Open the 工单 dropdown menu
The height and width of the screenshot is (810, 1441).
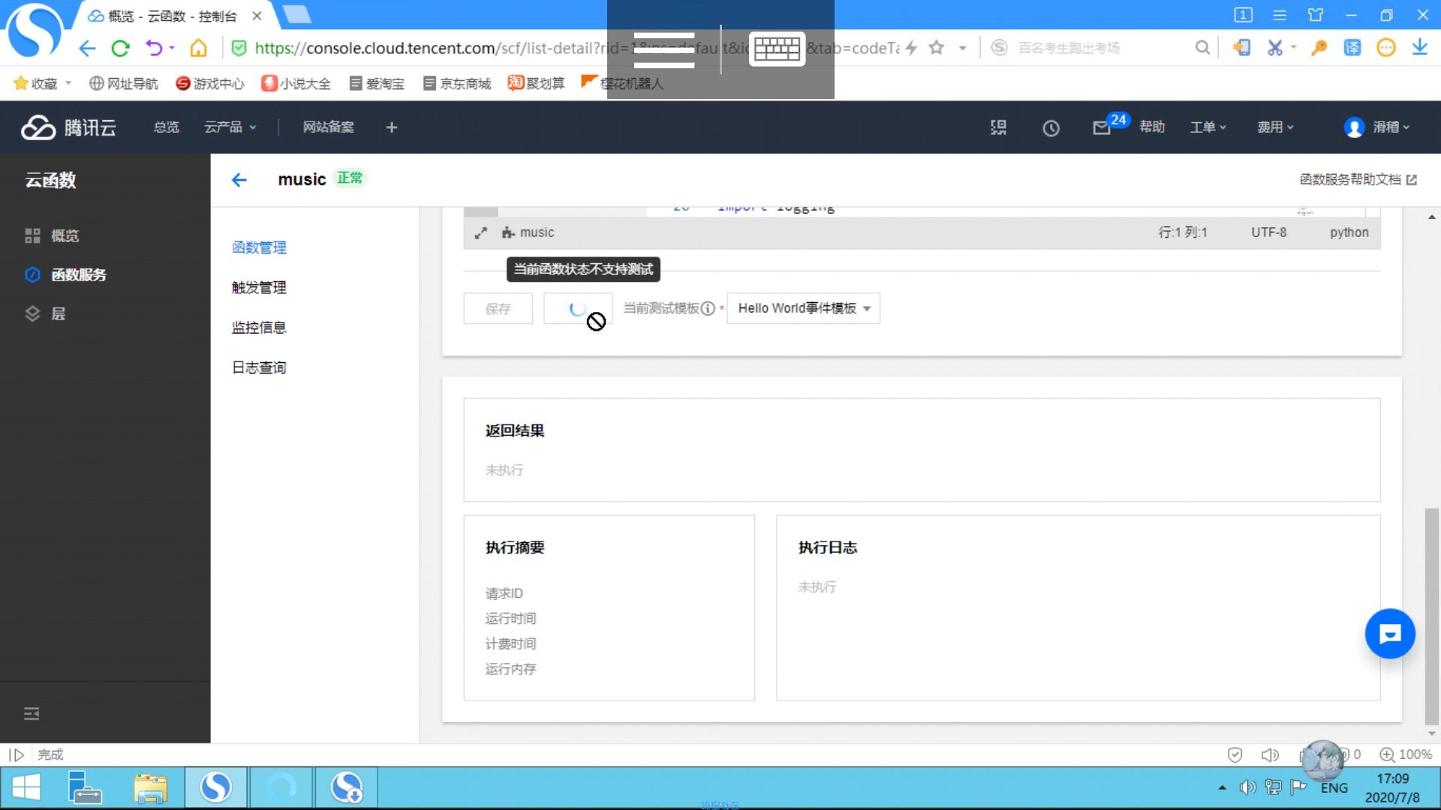click(1208, 127)
